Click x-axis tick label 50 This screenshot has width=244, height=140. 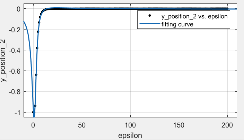pyautogui.click(x=82, y=125)
